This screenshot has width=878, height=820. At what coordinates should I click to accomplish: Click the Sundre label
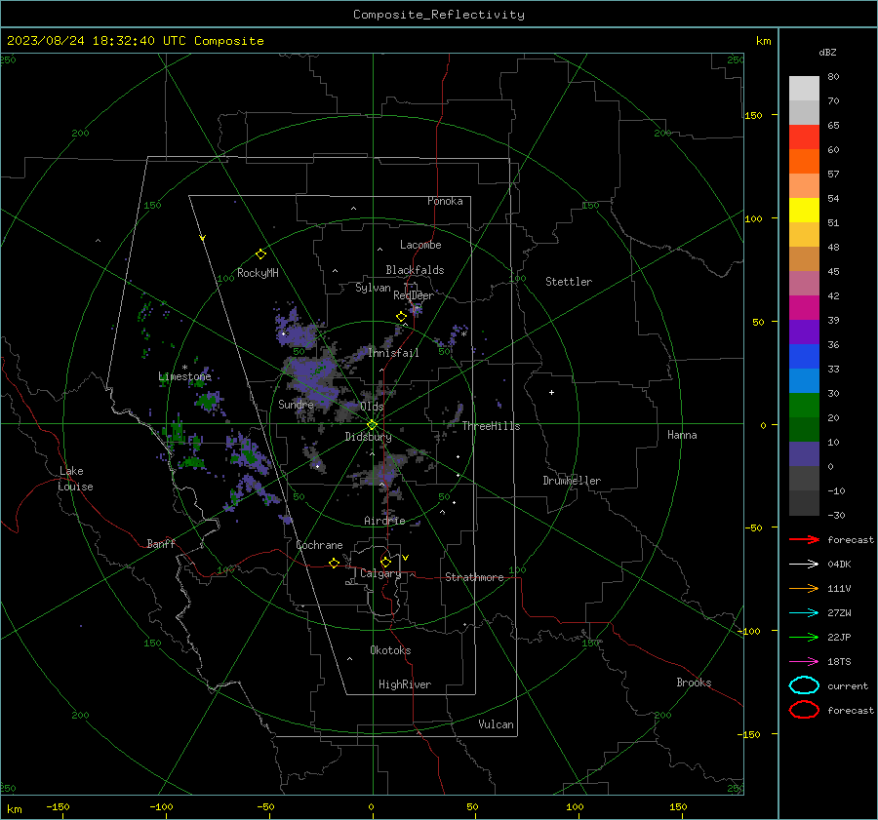296,404
